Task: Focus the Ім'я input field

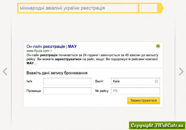Action: (x=67, y=81)
